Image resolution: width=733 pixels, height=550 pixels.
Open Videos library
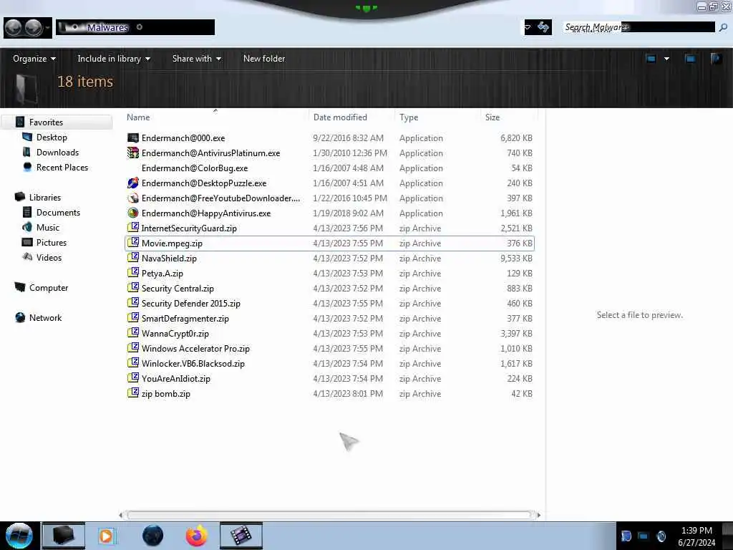[x=49, y=257]
